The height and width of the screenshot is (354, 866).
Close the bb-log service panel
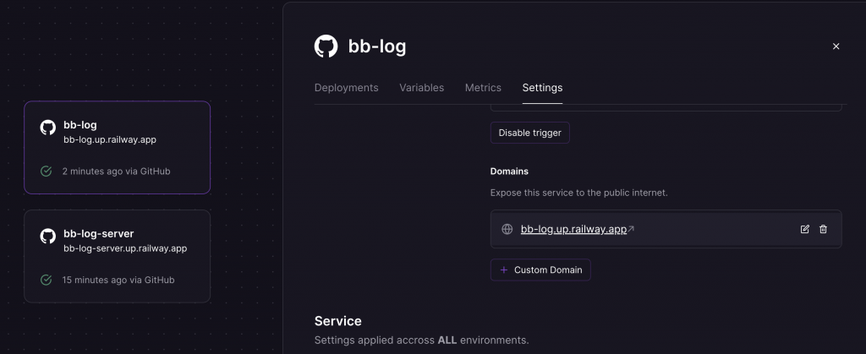pyautogui.click(x=836, y=46)
